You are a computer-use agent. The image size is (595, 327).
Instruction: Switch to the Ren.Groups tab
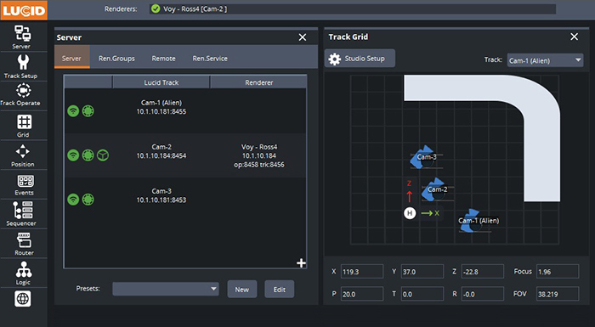click(x=116, y=59)
